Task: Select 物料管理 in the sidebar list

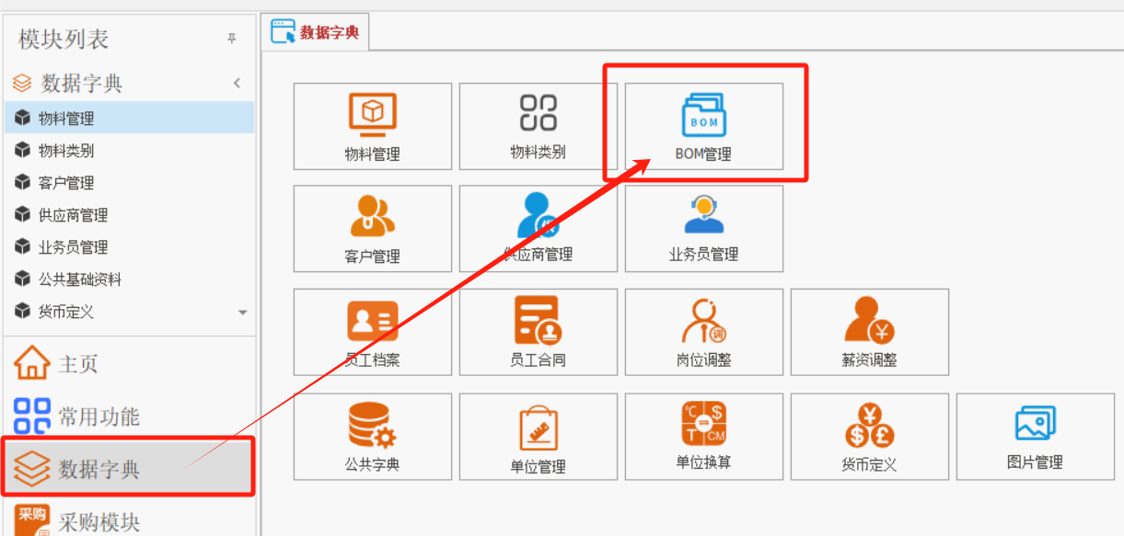Action: (129, 118)
